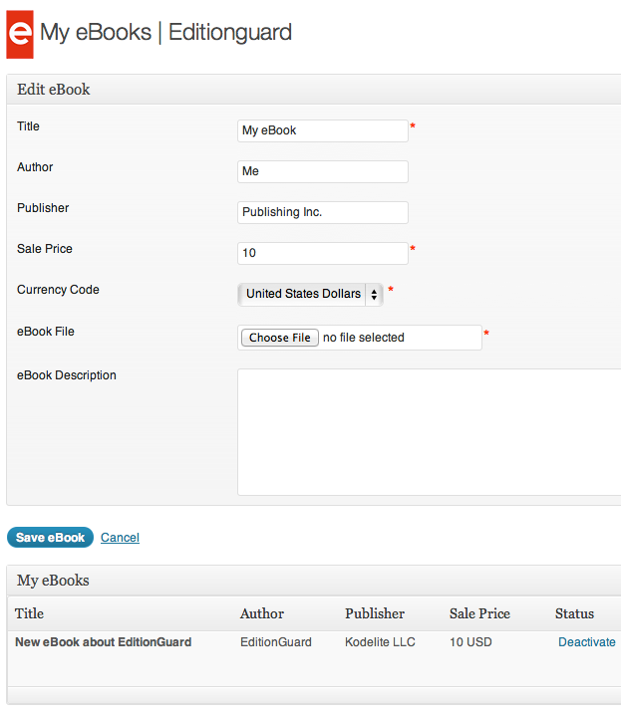Choose File for the eBook upload
621x714 pixels.
pos(279,338)
